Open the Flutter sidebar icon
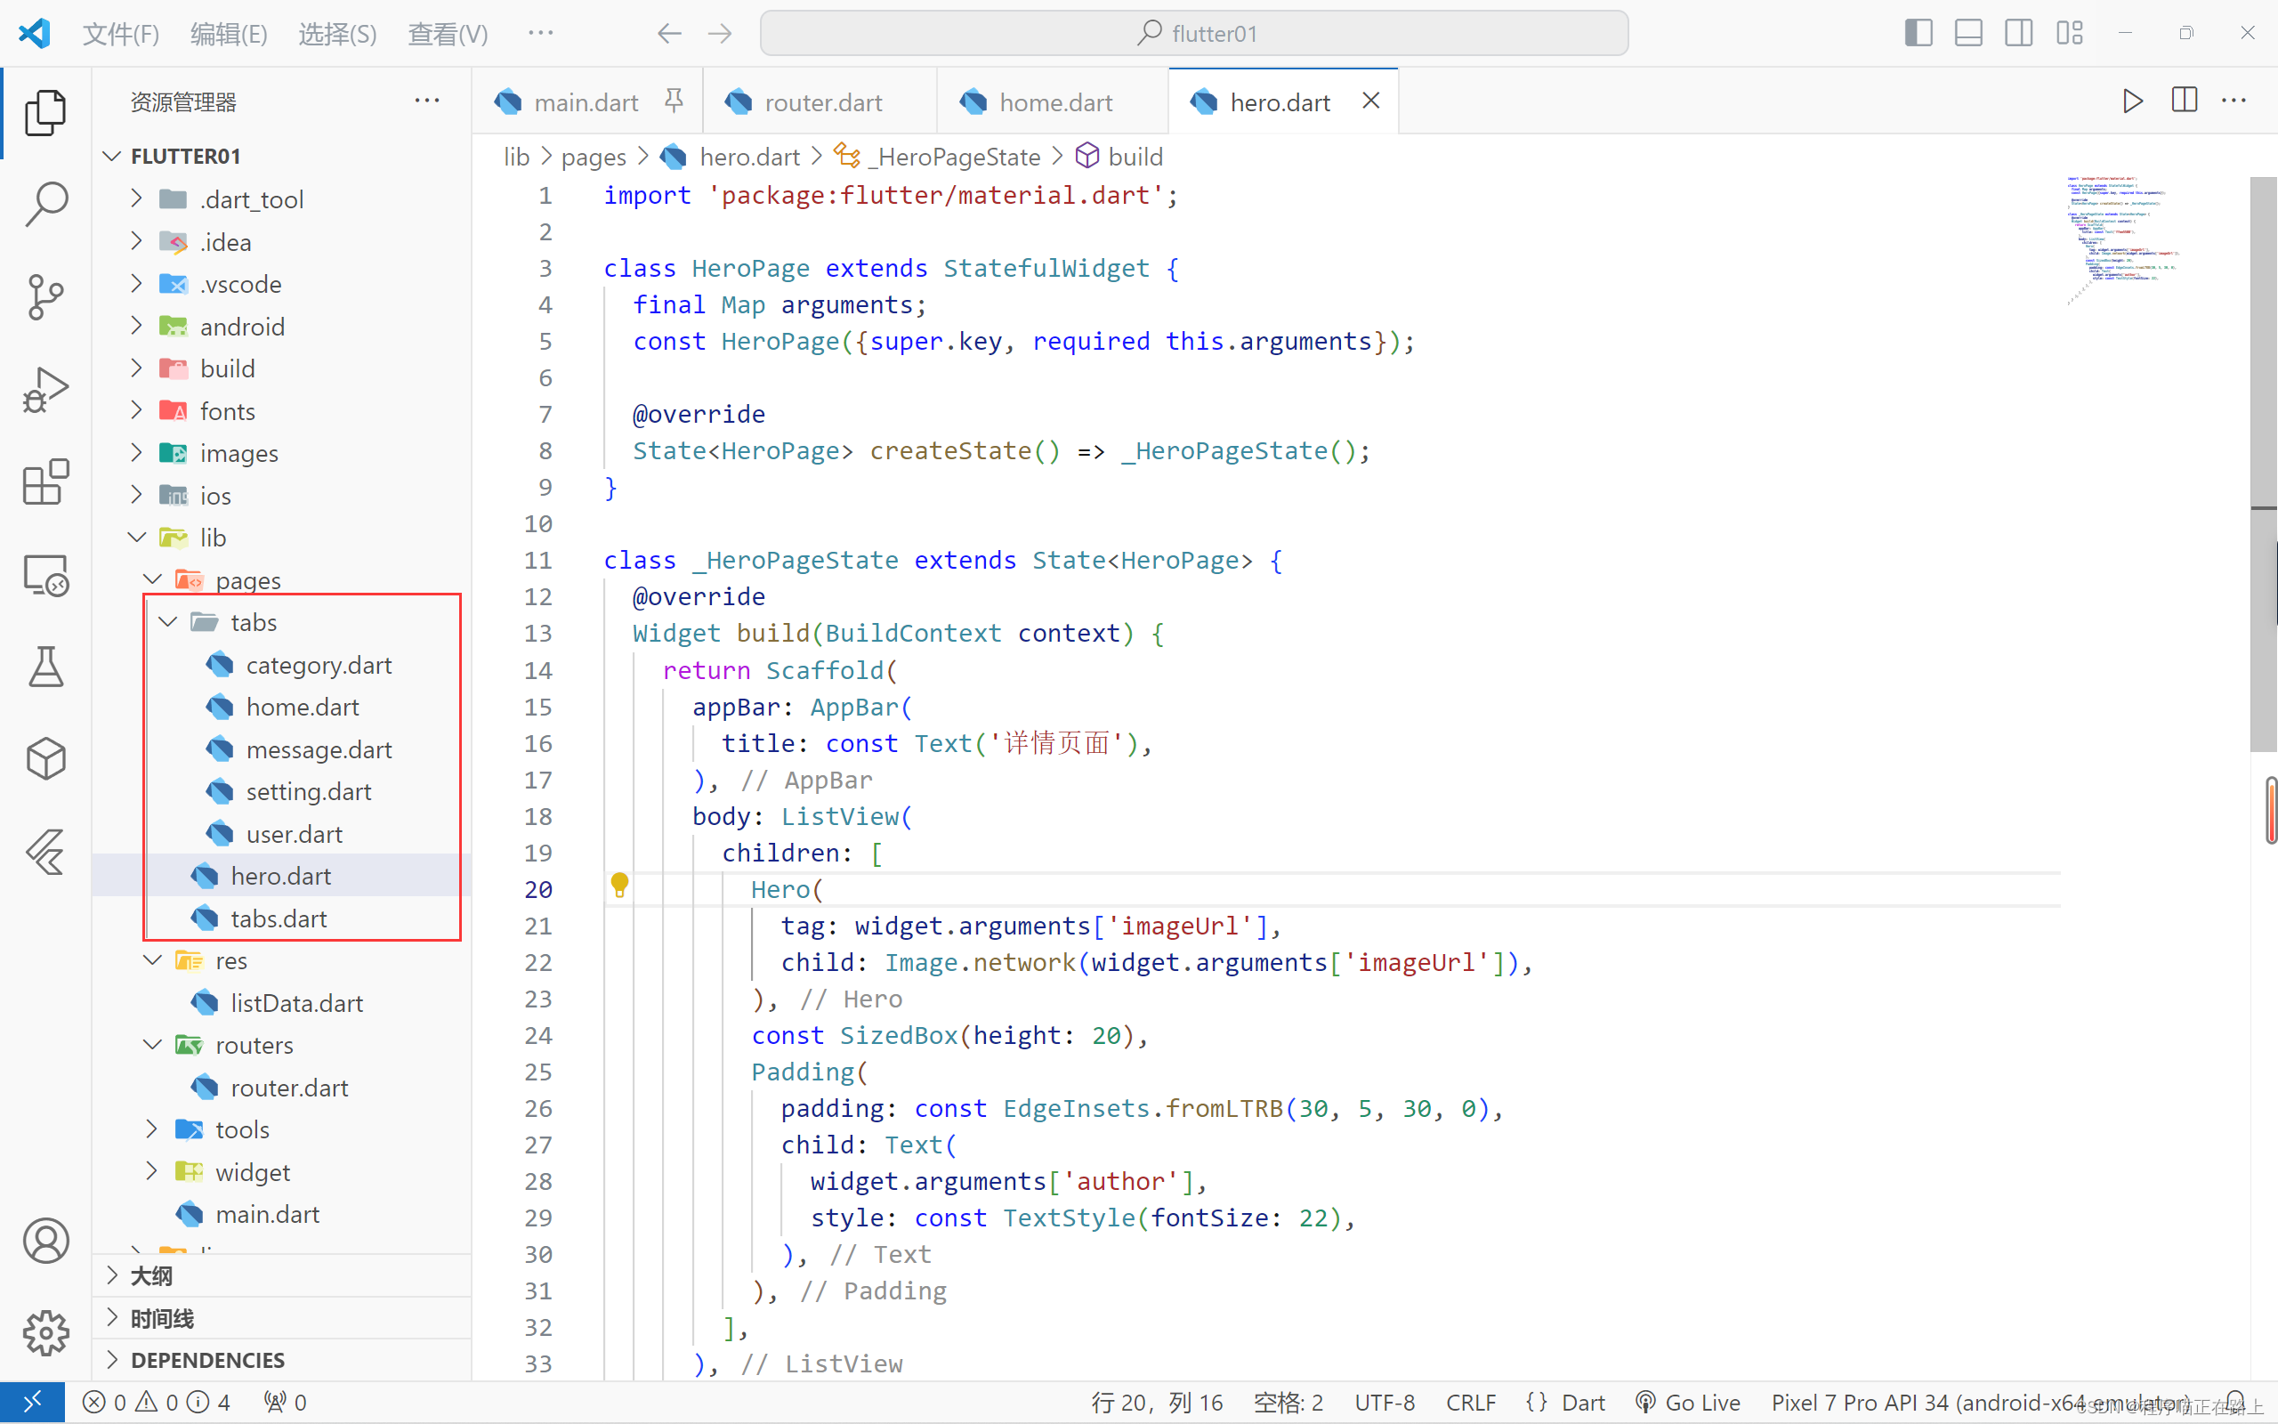2278x1424 pixels. (45, 853)
